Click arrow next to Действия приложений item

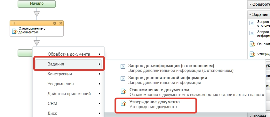[x=99, y=94]
